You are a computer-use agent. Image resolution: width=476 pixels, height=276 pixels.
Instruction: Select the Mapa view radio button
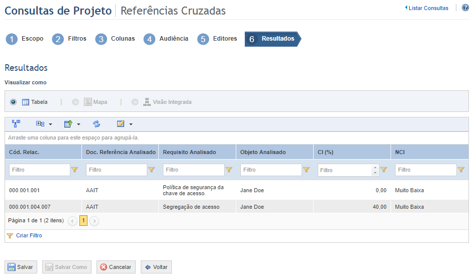[75, 102]
